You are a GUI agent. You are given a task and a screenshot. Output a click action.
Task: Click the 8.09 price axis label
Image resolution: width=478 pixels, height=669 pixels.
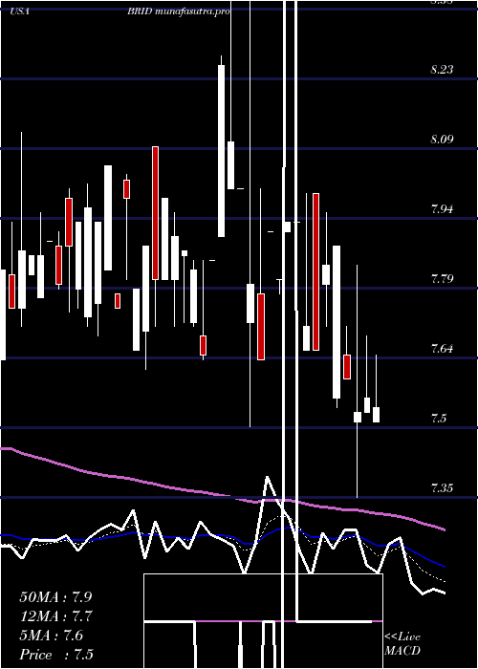coord(442,140)
